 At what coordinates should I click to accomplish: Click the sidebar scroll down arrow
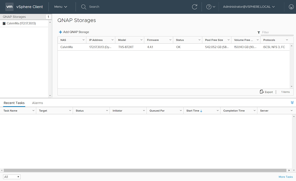(x=50, y=96)
